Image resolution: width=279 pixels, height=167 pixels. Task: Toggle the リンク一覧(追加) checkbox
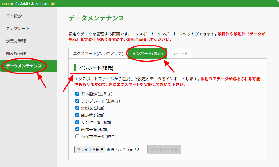tap(77, 122)
